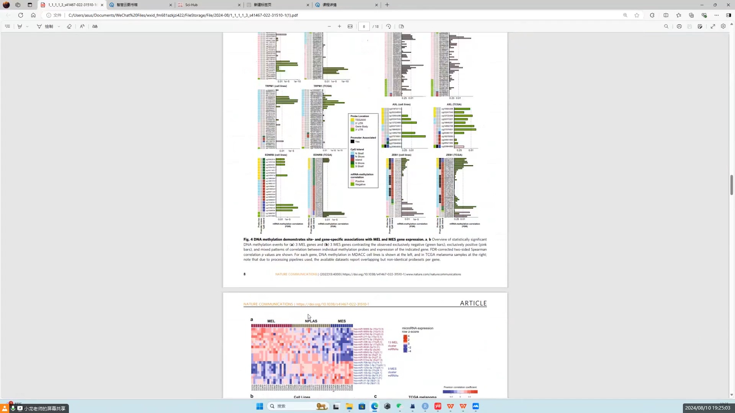The width and height of the screenshot is (735, 413).
Task: Click the fit to width icon
Action: pos(350,26)
